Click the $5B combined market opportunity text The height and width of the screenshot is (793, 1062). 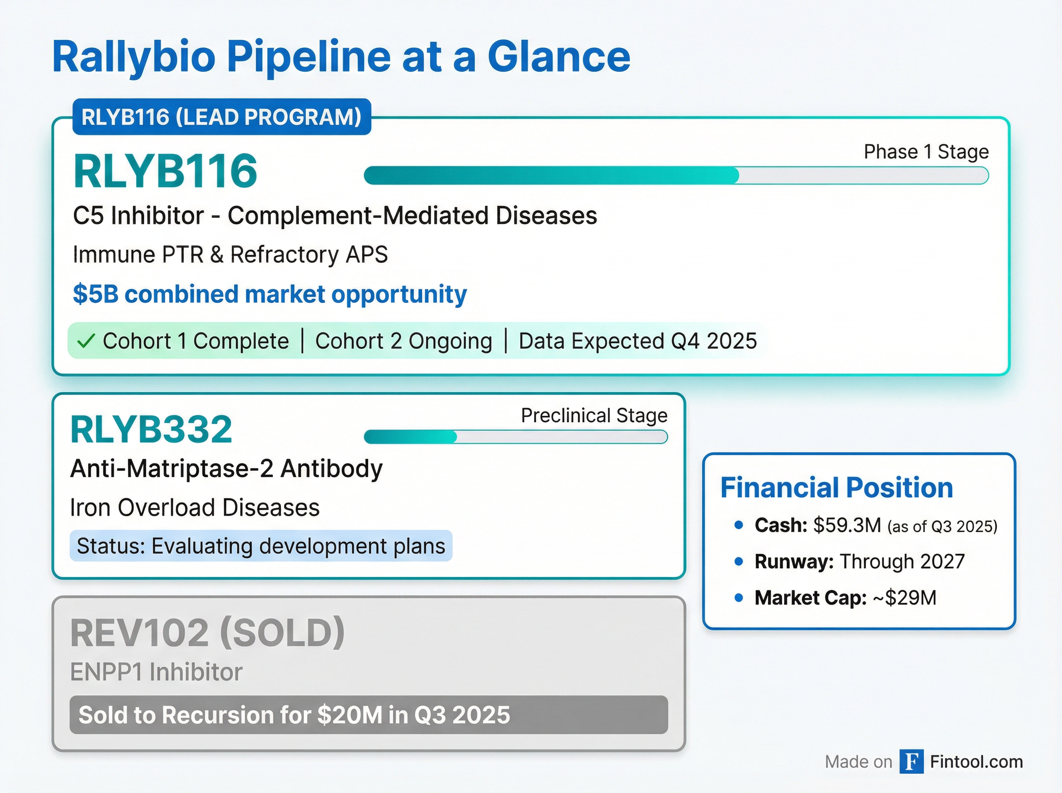(269, 294)
